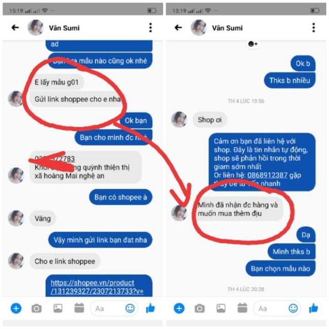Open emoji picker in left message field
This screenshot has width=329, height=329.
(x=130, y=308)
